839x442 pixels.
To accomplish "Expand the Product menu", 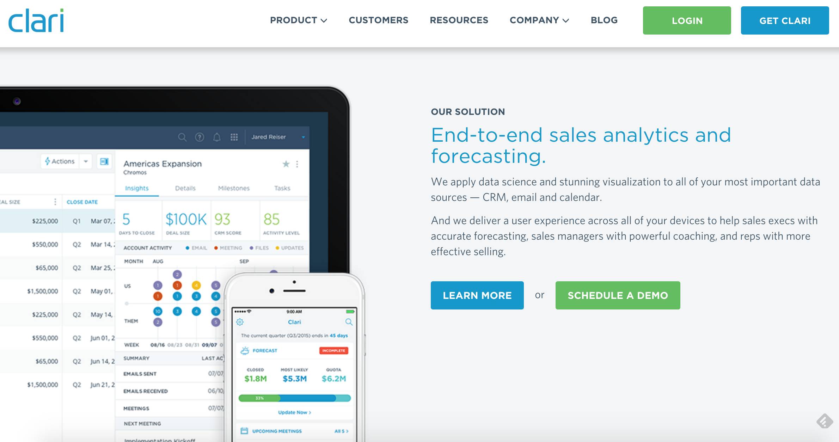I will click(x=298, y=20).
